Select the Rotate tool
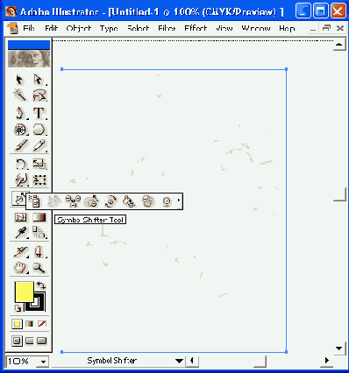349x373 pixels. tap(20, 164)
